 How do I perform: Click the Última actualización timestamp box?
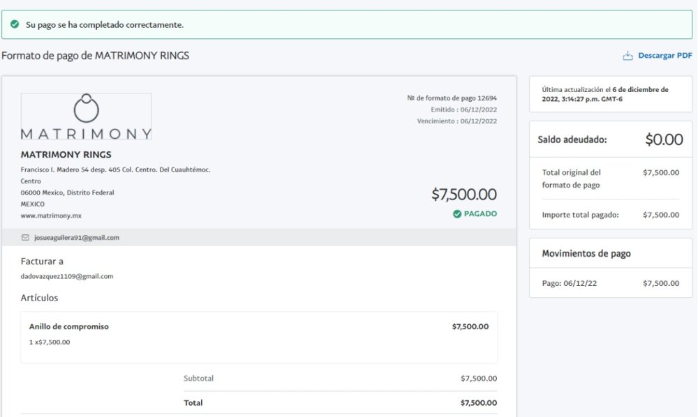pos(611,94)
